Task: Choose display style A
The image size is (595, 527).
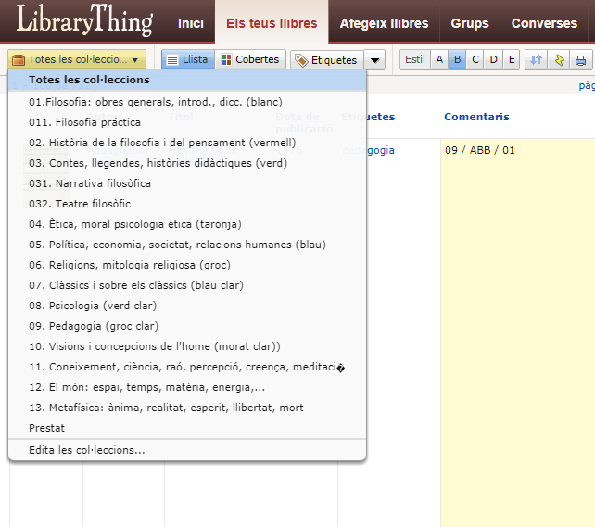Action: click(439, 59)
